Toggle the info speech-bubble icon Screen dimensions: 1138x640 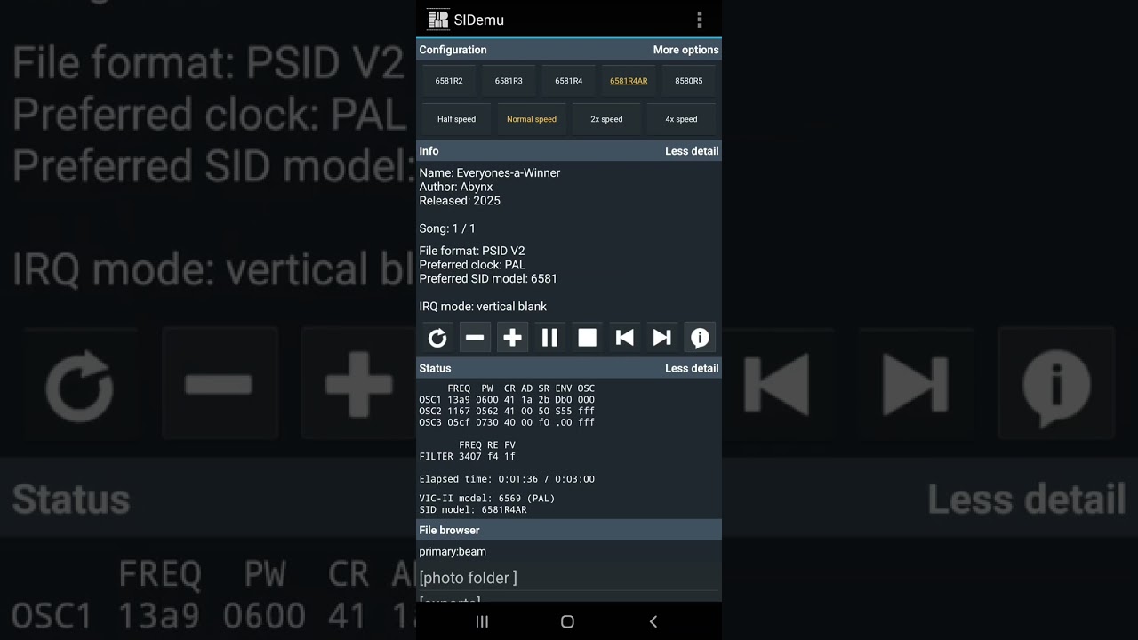point(700,338)
